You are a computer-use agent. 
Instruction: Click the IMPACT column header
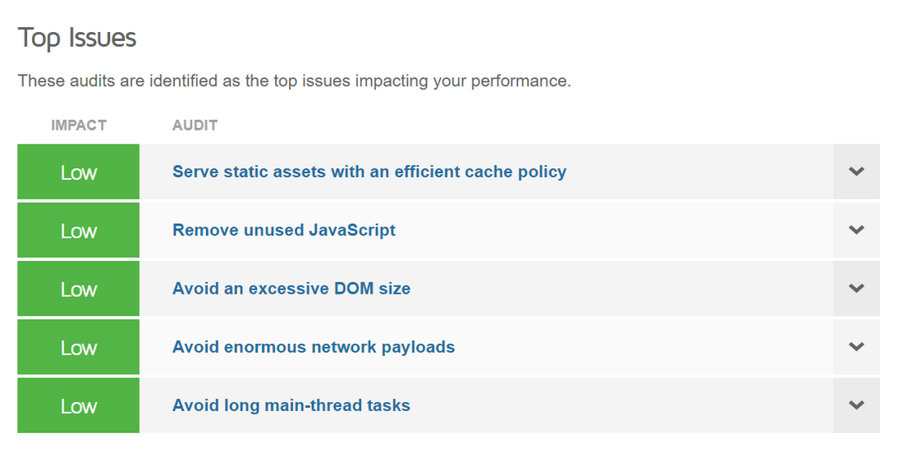(79, 126)
